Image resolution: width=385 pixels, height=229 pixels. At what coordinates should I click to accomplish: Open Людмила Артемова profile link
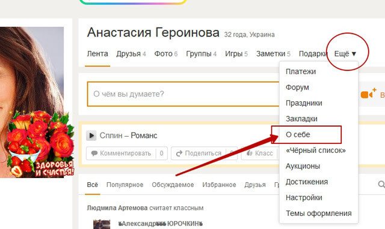pos(117,208)
